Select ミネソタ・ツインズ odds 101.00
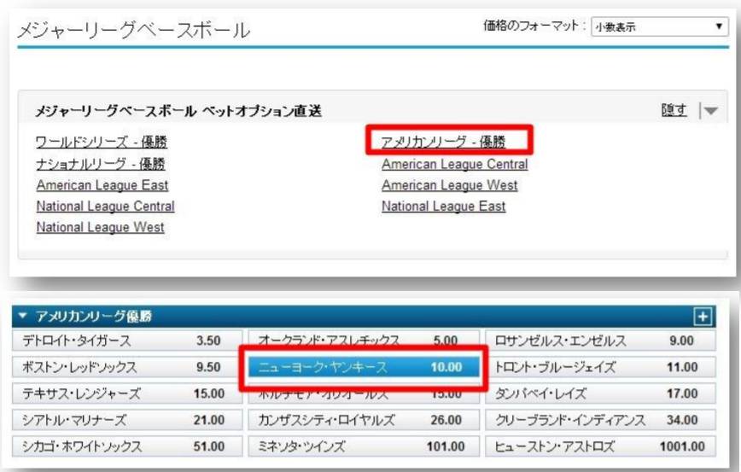The height and width of the screenshot is (472, 741). (x=364, y=446)
